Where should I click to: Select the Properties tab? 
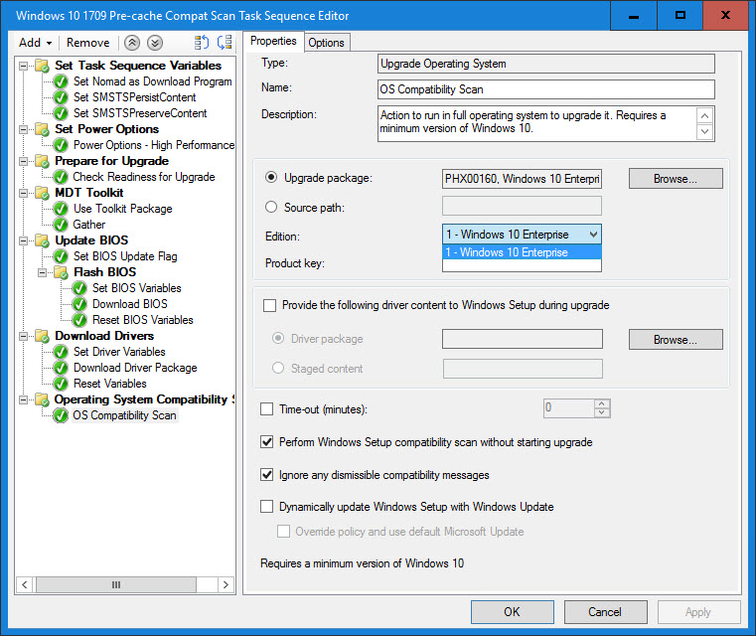(273, 41)
